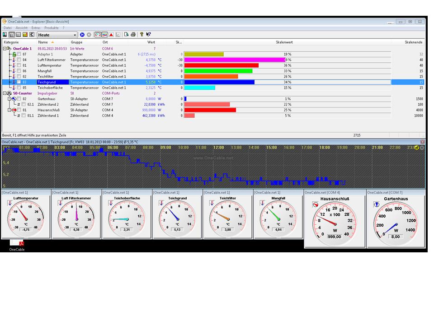Collapse the OneCable 1 tree node
The image size is (434, 325).
click(x=5, y=48)
